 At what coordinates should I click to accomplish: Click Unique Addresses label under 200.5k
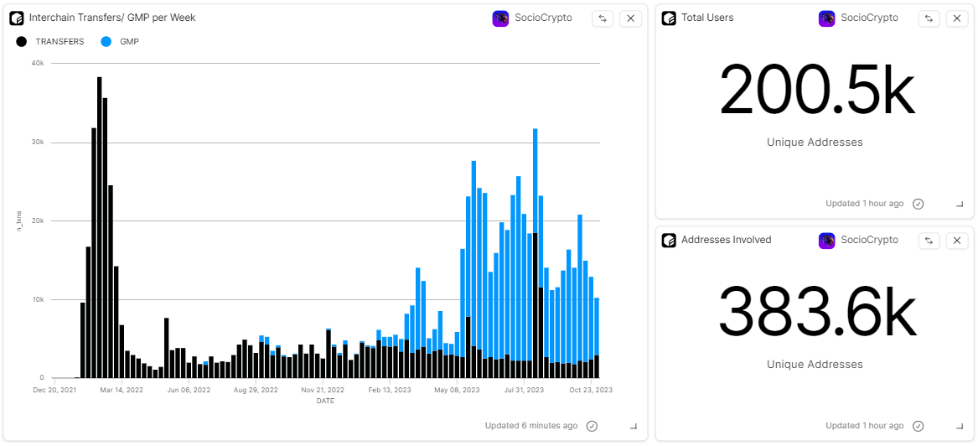coord(815,143)
